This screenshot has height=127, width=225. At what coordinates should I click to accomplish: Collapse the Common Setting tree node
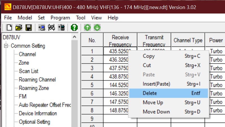pyautogui.click(x=6, y=46)
